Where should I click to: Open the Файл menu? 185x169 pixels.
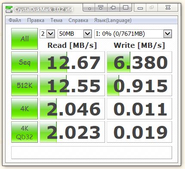(x=15, y=20)
